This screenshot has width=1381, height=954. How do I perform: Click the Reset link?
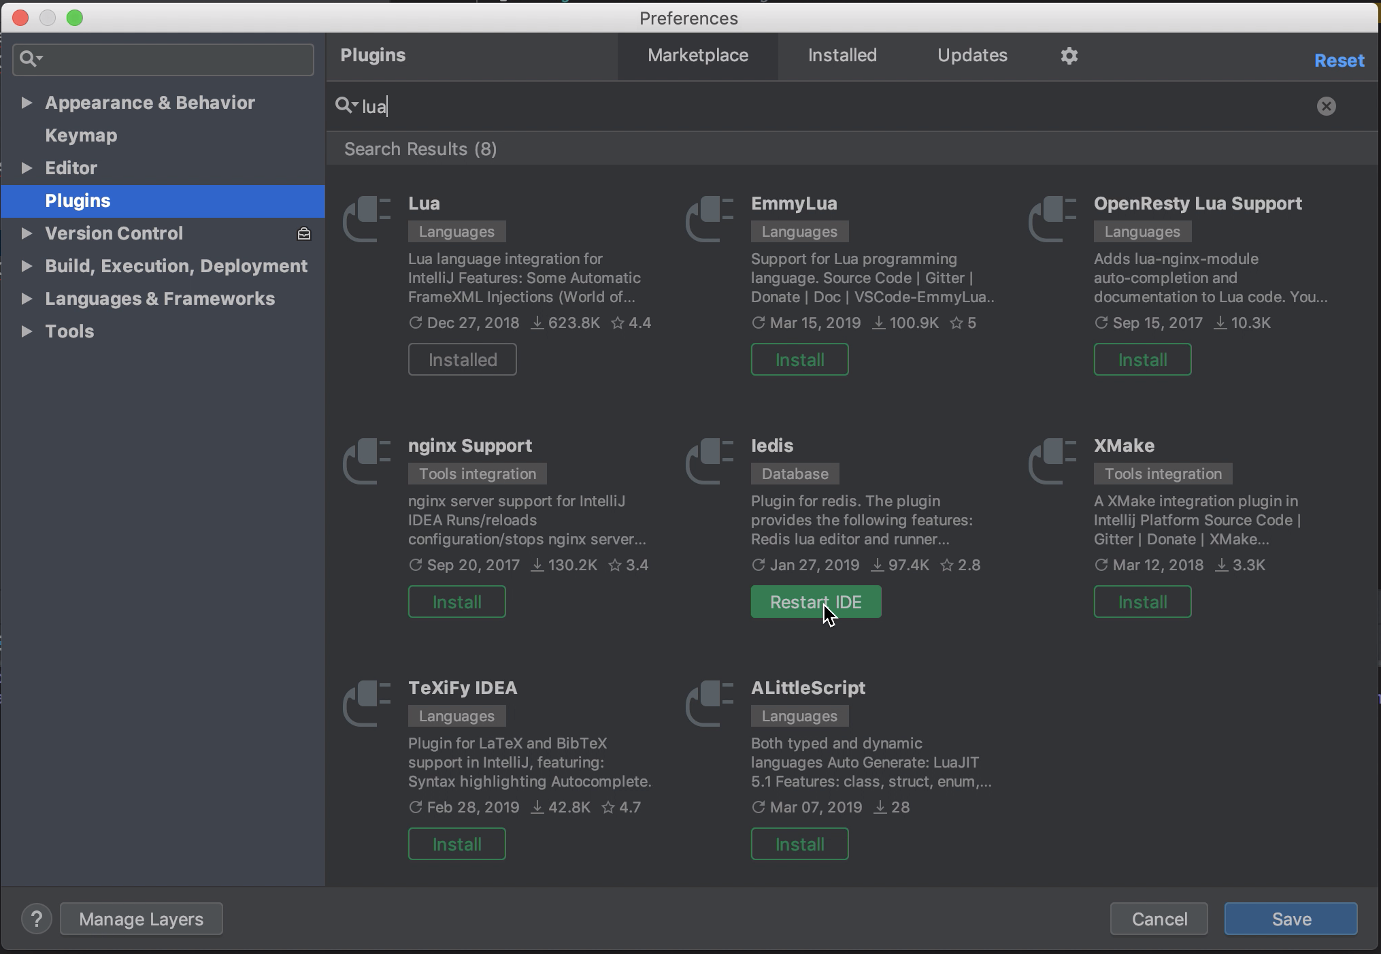(1339, 61)
